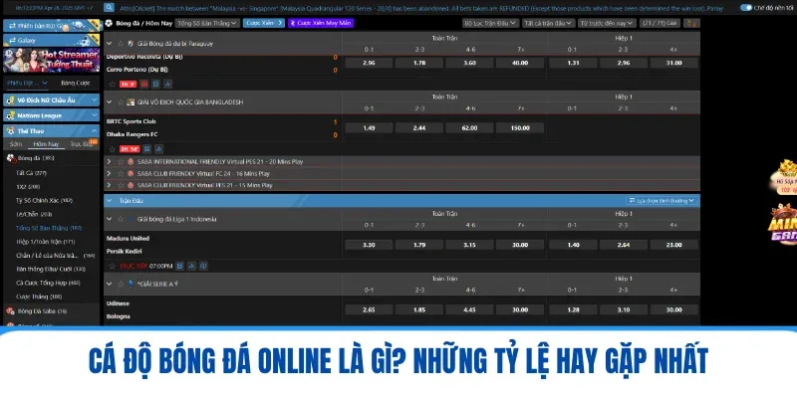Open statistics chart icon for Cerro Porteno match
The image size is (797, 398).
pos(167,85)
